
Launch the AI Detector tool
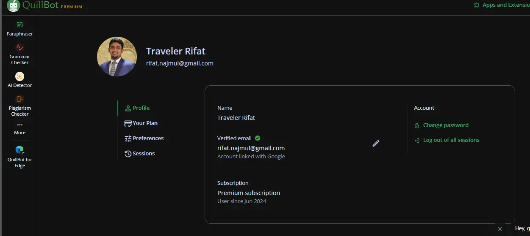click(19, 80)
